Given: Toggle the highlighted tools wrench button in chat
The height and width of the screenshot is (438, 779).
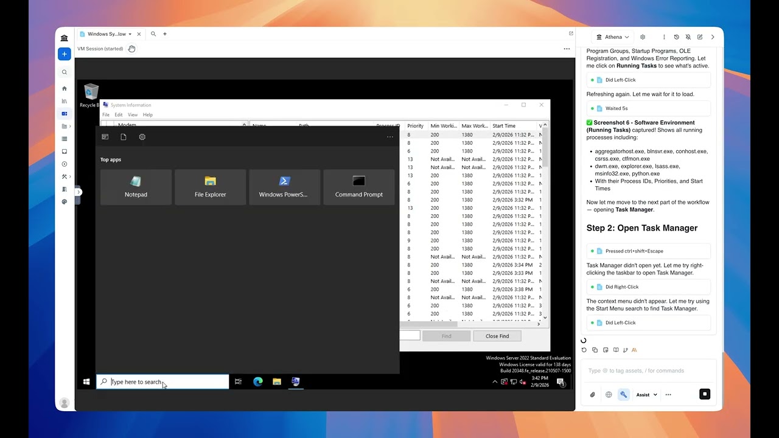Looking at the screenshot, I should click(x=623, y=394).
